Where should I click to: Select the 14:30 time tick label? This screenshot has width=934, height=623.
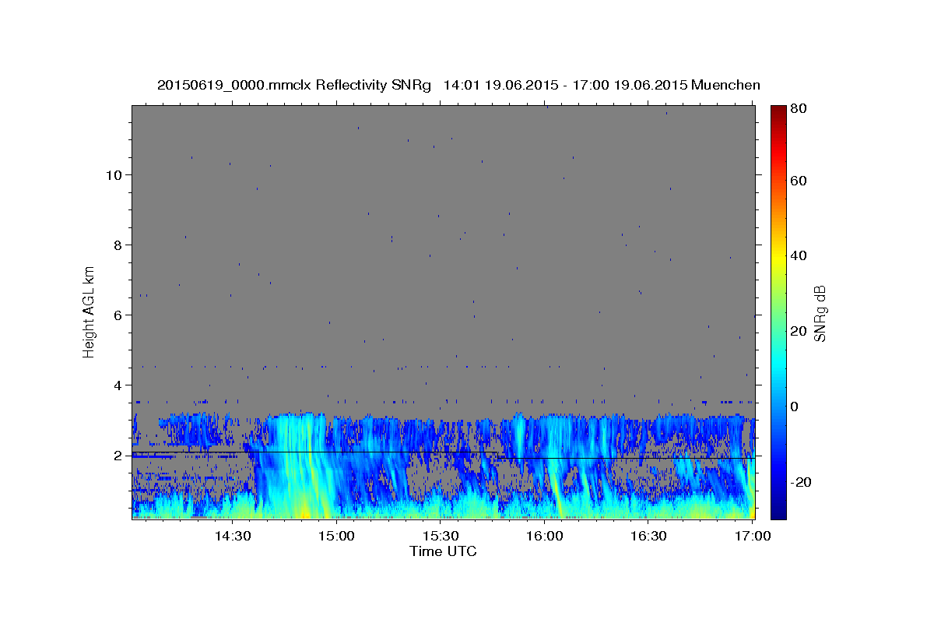pyautogui.click(x=233, y=536)
